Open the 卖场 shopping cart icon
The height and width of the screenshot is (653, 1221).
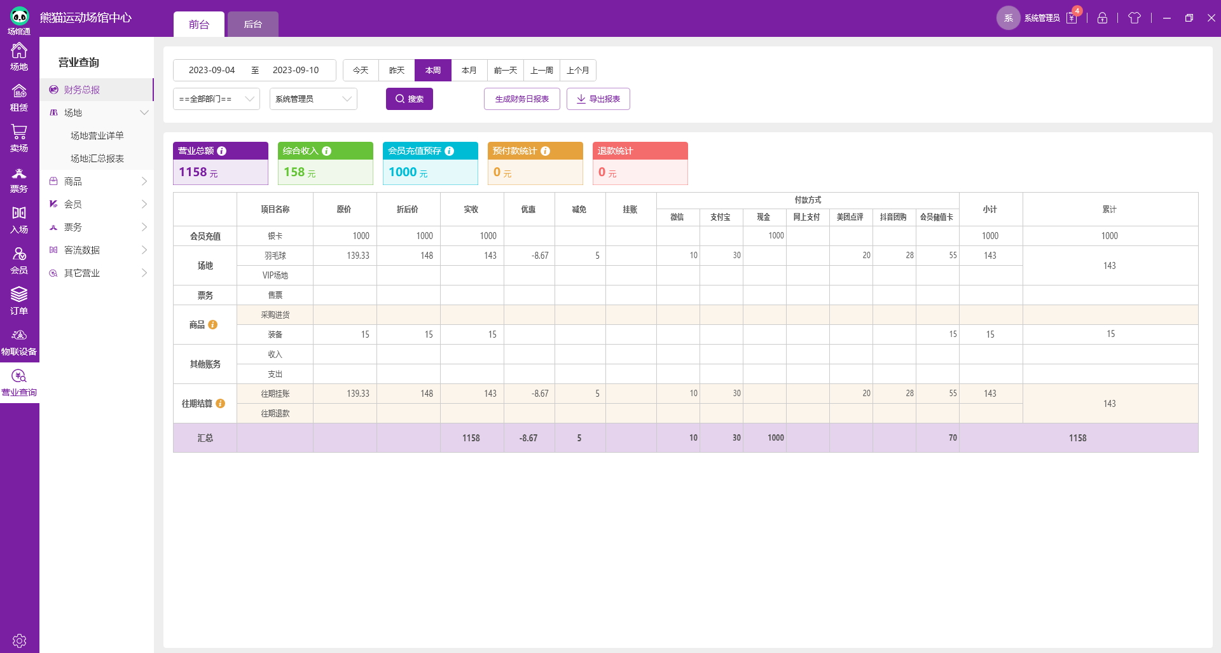pos(19,138)
